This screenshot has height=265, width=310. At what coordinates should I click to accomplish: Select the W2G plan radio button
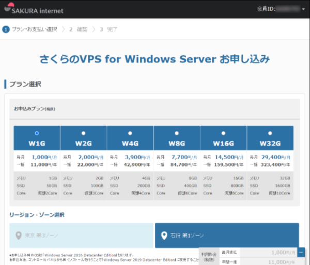point(83,133)
